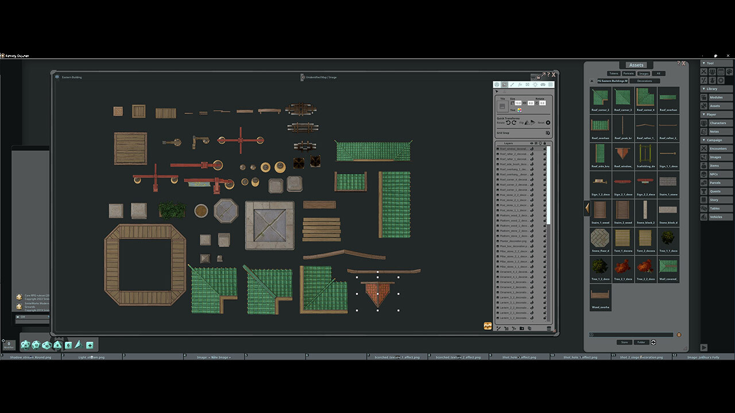Enable Grid Snap in the tool options

pyautogui.click(x=547, y=133)
